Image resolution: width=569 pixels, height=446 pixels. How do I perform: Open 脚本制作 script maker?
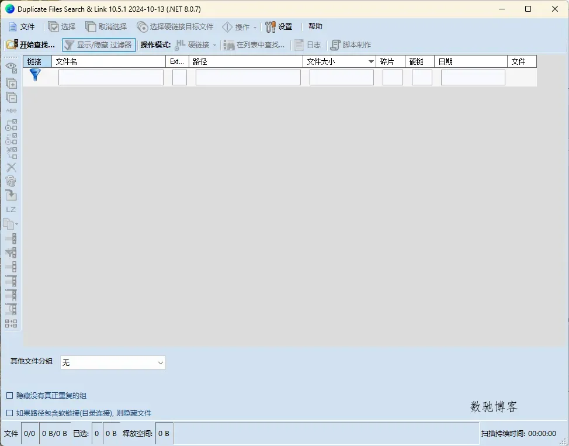point(351,44)
